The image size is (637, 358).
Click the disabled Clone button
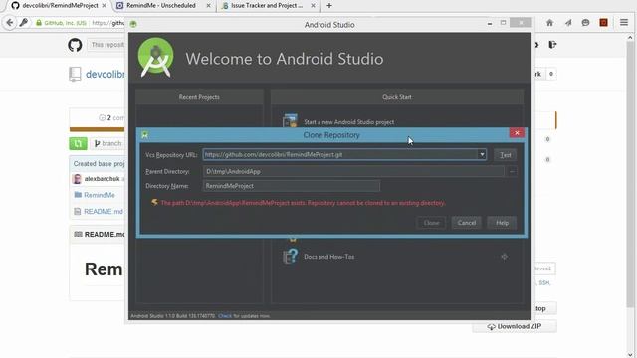[431, 223]
